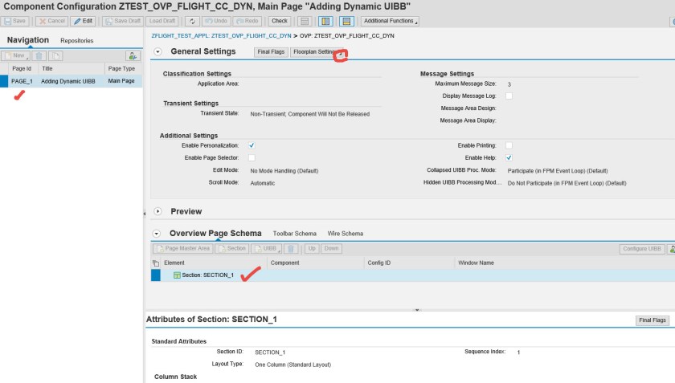Toggle the Enable Personalization checkbox
Viewport: 675px width, 383px height.
tap(252, 145)
